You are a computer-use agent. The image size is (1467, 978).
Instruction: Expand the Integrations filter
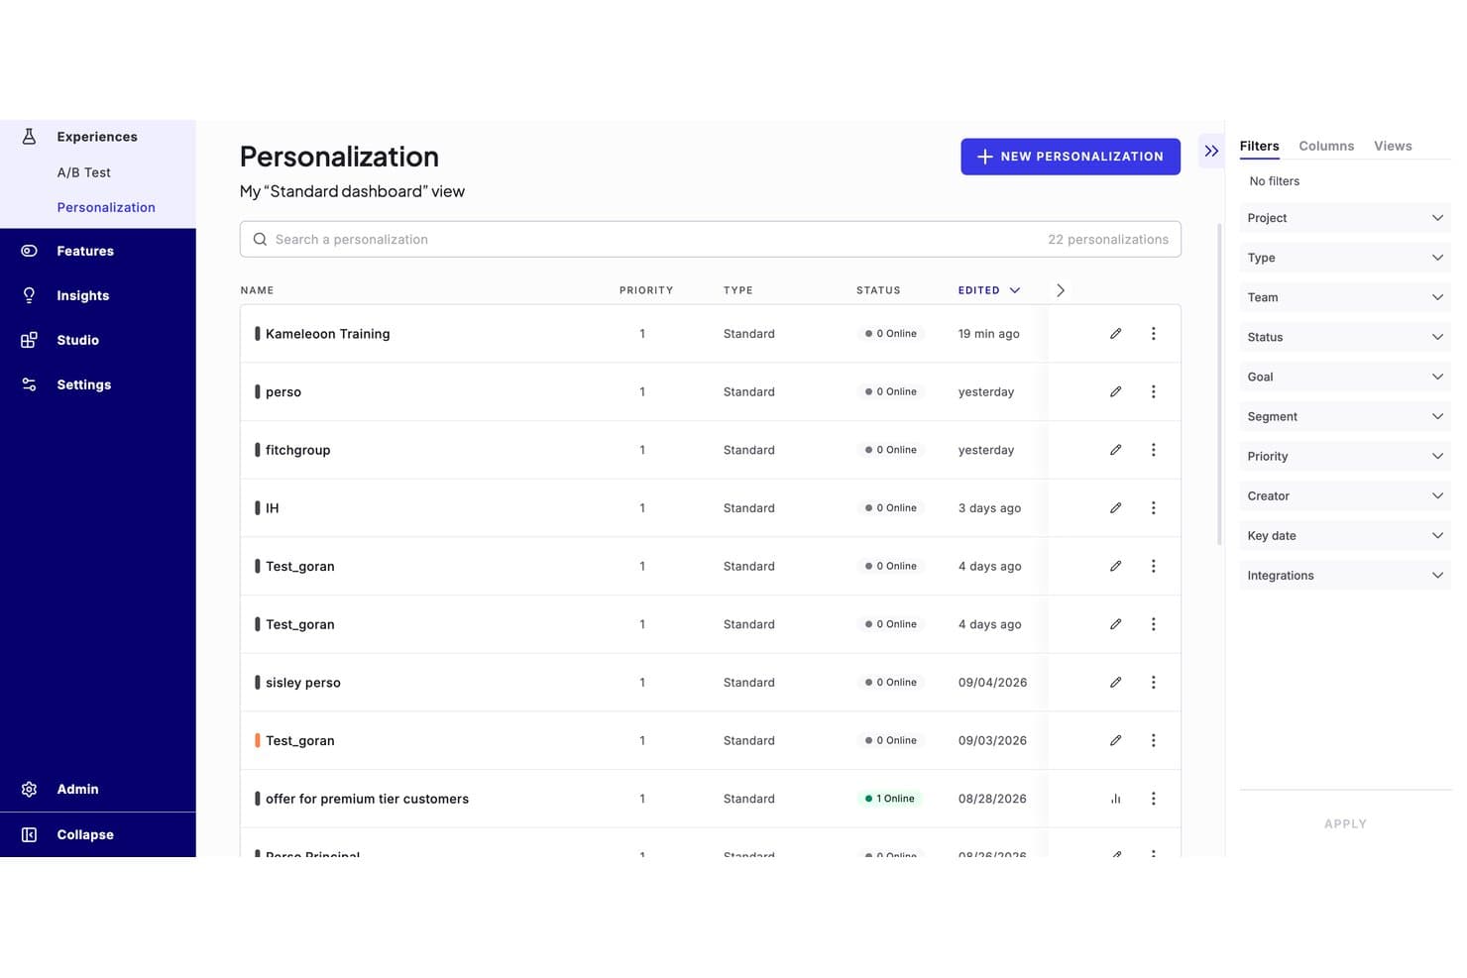pos(1344,575)
